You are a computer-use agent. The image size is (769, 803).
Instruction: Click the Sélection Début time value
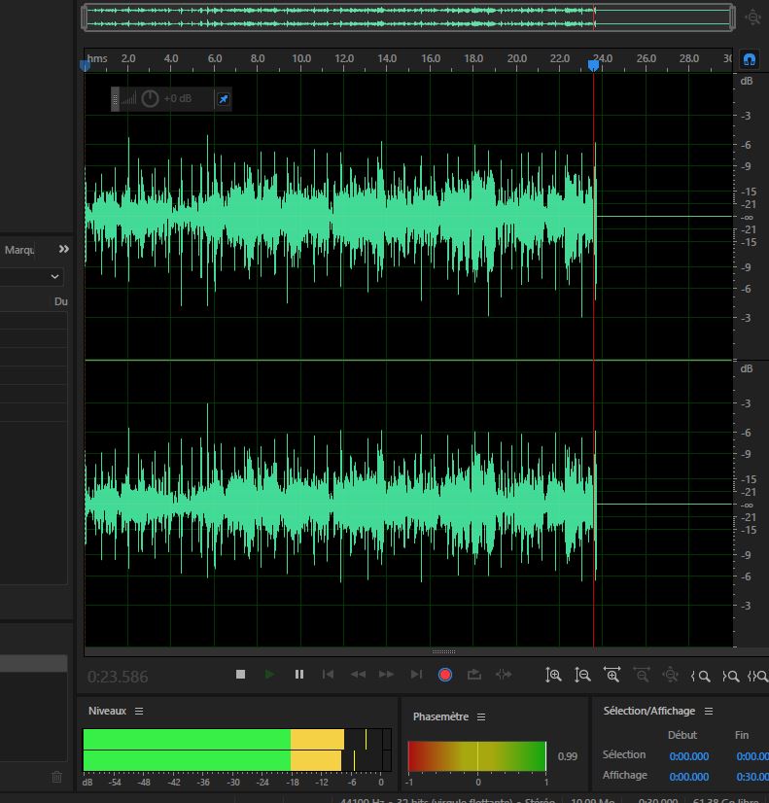(688, 756)
